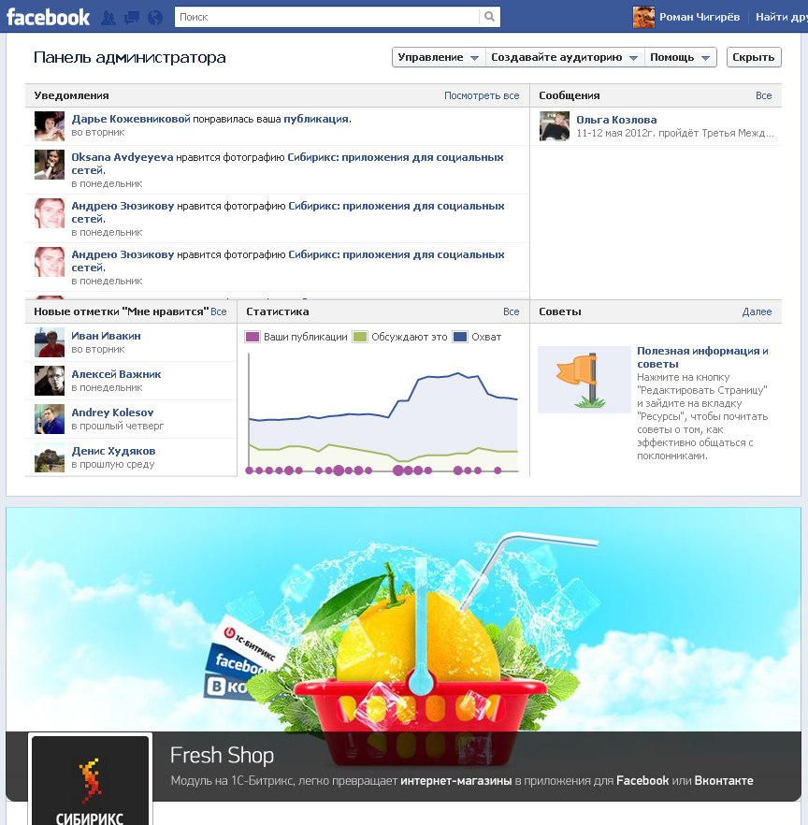Open the Создавайте аудиторию dropdown
The width and height of the screenshot is (808, 825).
click(x=565, y=57)
